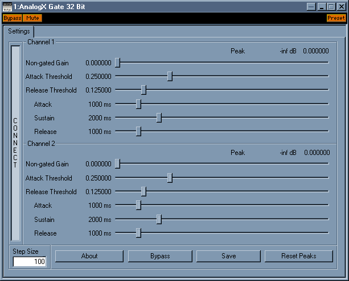
Task: Switch to the Settings tab
Action: (19, 31)
